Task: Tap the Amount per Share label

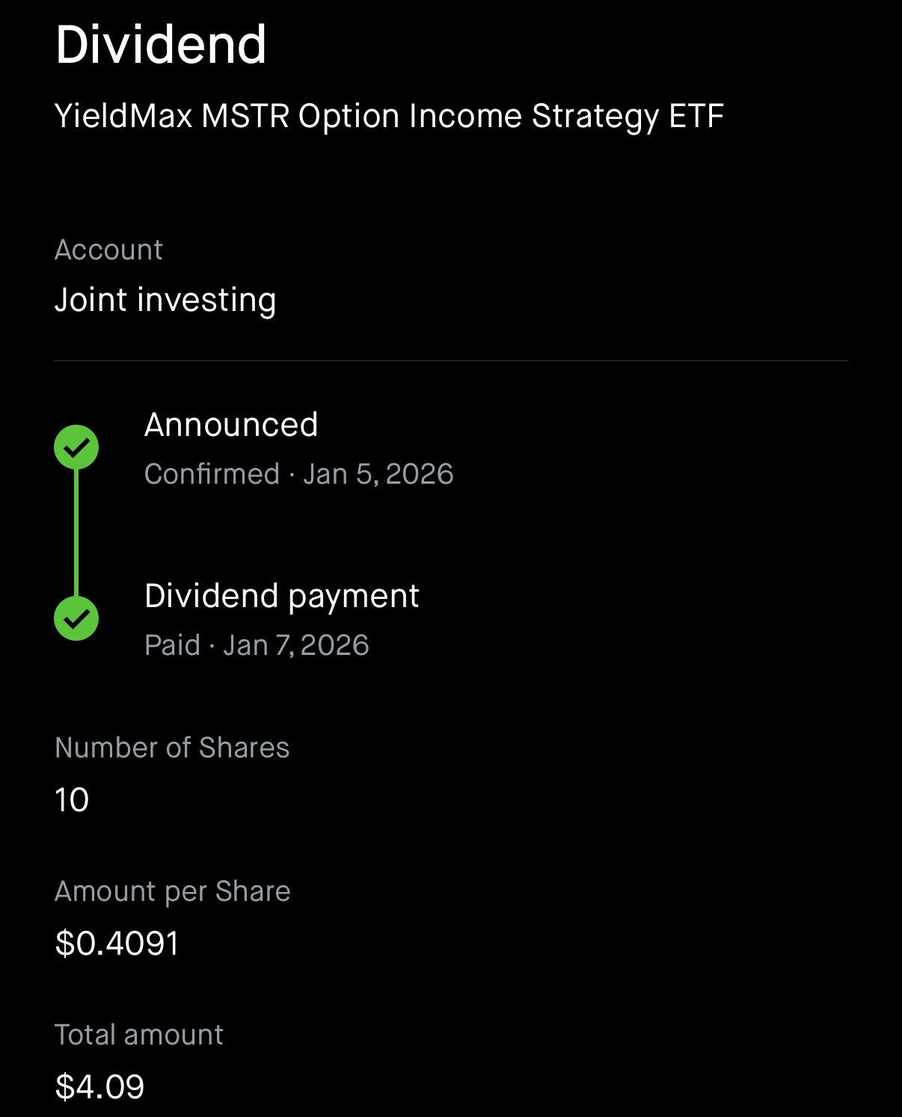Action: 173,891
